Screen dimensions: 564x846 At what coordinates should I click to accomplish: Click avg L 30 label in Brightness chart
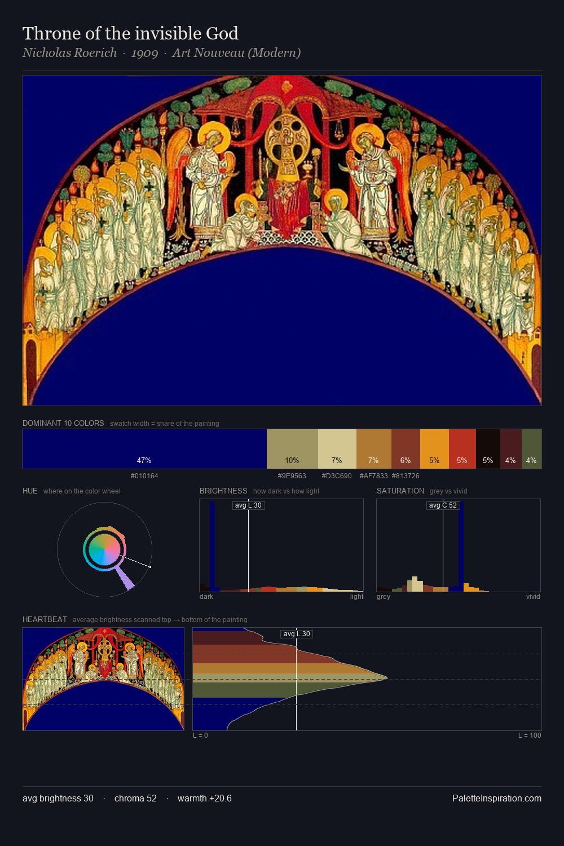pyautogui.click(x=249, y=505)
